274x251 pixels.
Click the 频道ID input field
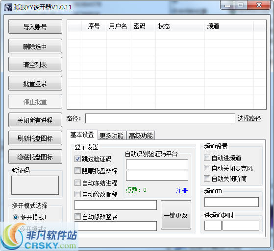(x=231, y=202)
